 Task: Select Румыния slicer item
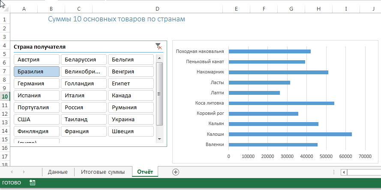(131, 108)
